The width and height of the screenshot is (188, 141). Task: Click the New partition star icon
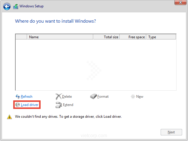[x=133, y=97]
